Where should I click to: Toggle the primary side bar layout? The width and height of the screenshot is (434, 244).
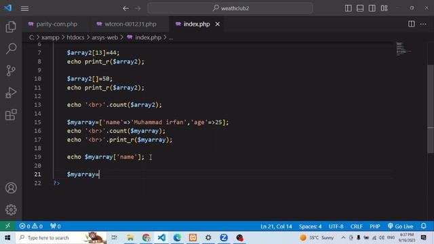[x=348, y=8]
